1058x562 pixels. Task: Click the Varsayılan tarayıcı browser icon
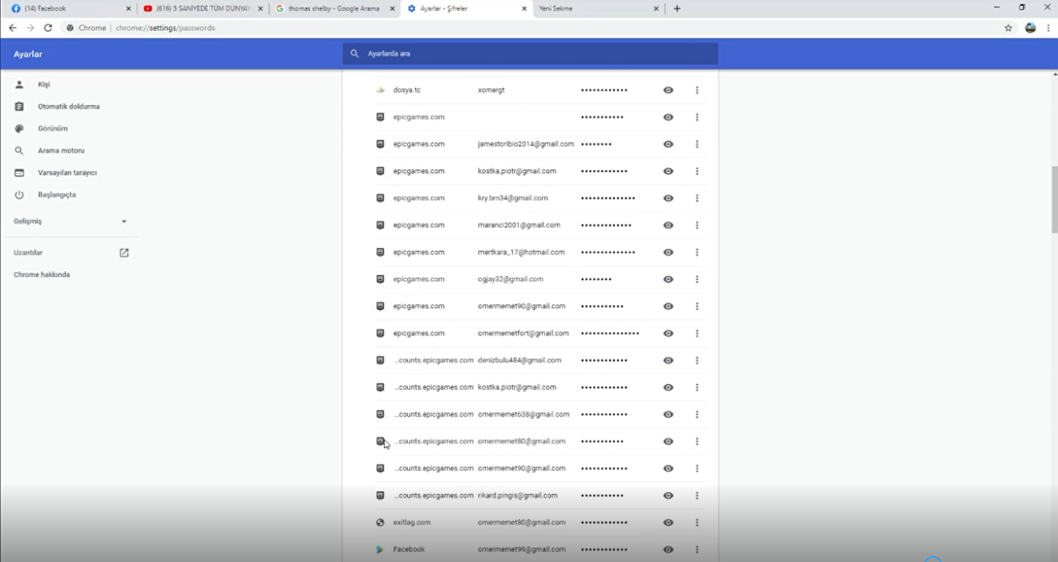[19, 173]
